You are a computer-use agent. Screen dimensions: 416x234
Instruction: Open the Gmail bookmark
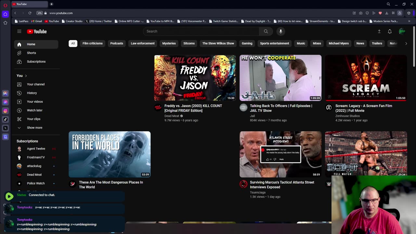pyautogui.click(x=36, y=21)
